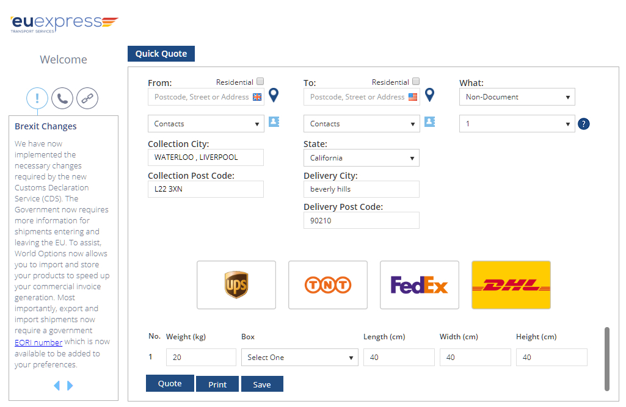This screenshot has width=626, height=407.
Task: Enable the To Residential checkbox
Action: (416, 81)
